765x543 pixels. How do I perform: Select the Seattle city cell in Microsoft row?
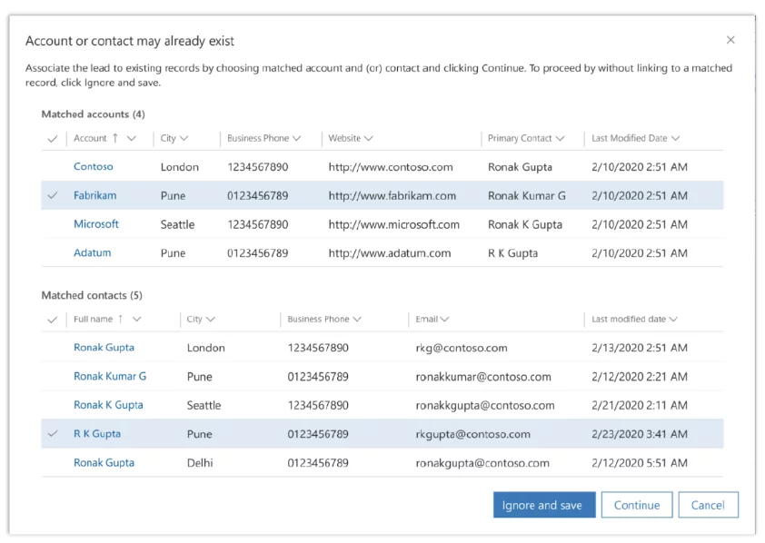pos(177,224)
